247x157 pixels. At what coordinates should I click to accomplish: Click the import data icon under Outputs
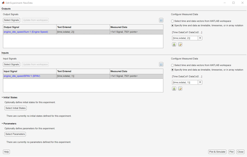tap(174, 44)
